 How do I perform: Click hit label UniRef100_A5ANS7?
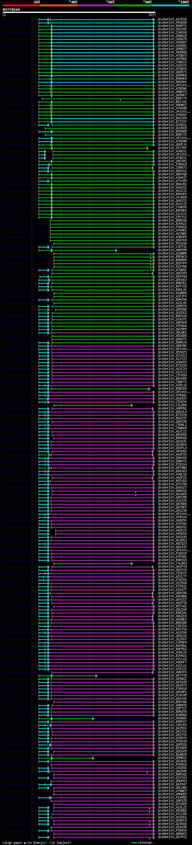(172, 105)
